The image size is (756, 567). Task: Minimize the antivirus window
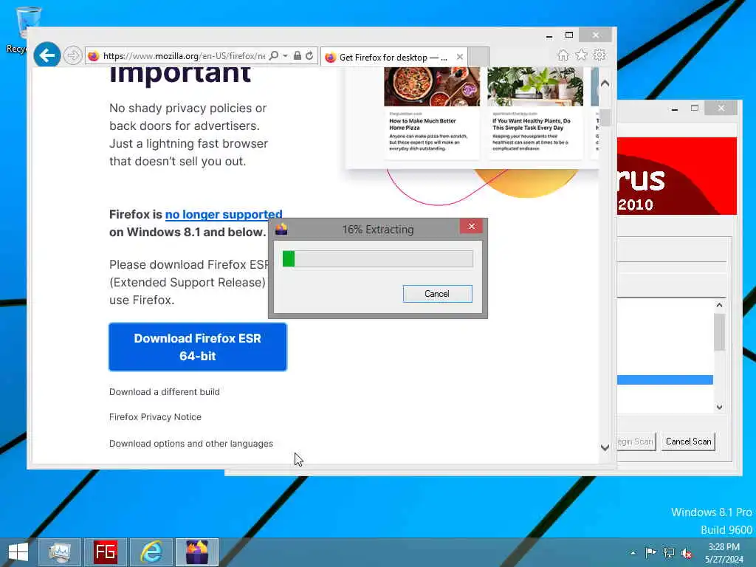click(675, 109)
